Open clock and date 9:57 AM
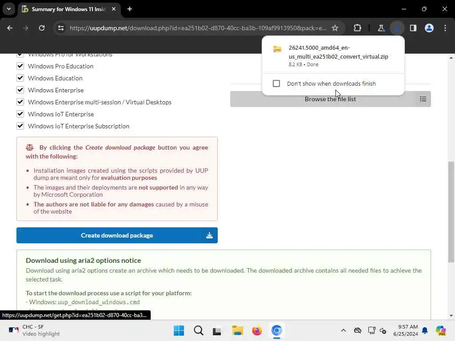The width and height of the screenshot is (455, 341). [406, 330]
